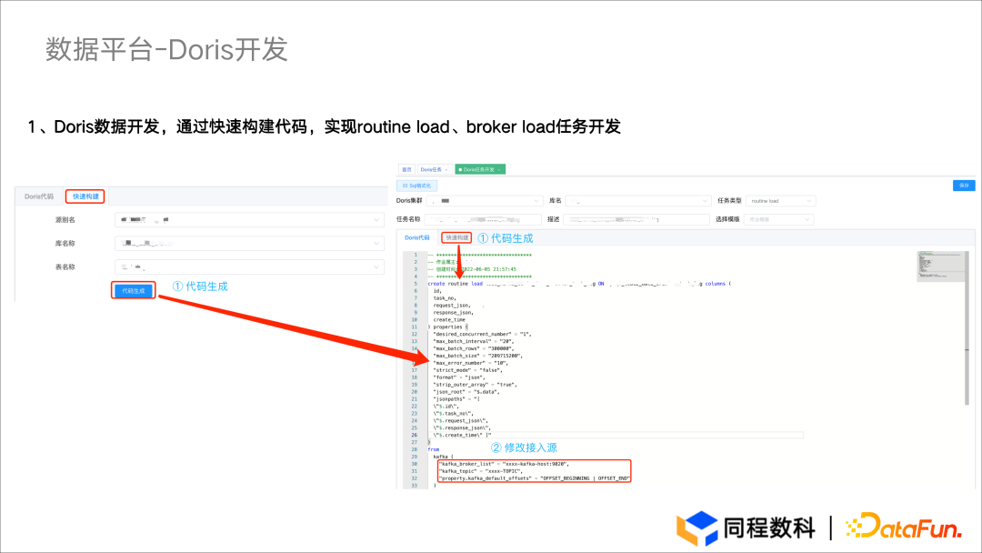Viewport: 982px width, 553px height.
Task: Open the 任务类型 routine load dropdown
Action: (x=780, y=201)
